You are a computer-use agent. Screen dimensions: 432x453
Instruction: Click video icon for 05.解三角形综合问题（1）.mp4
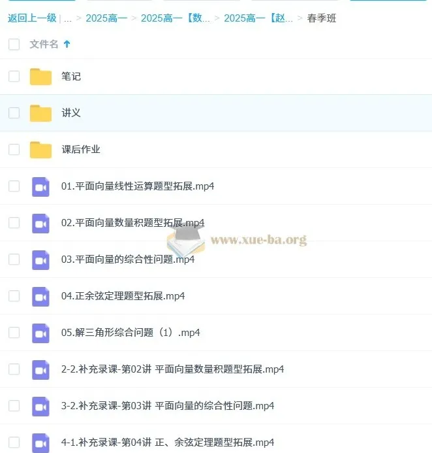(40, 333)
